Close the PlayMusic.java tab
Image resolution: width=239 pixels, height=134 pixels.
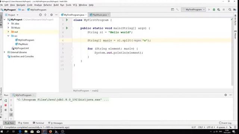pyautogui.click(x=108, y=15)
